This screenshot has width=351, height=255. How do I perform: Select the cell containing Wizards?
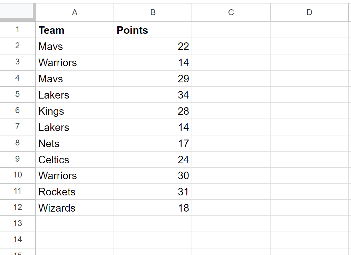click(75, 208)
